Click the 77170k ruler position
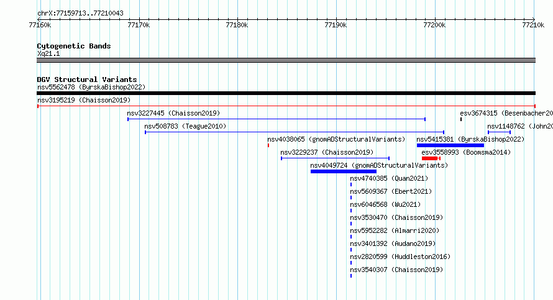This screenshot has width=553, height=300. tap(139, 25)
